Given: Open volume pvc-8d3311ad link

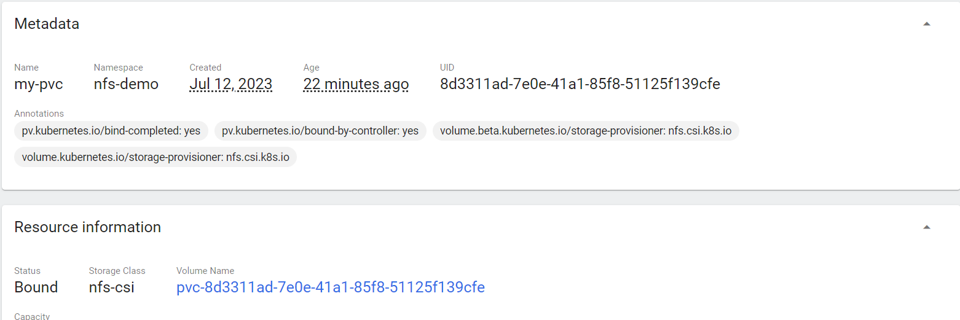Looking at the screenshot, I should (331, 287).
